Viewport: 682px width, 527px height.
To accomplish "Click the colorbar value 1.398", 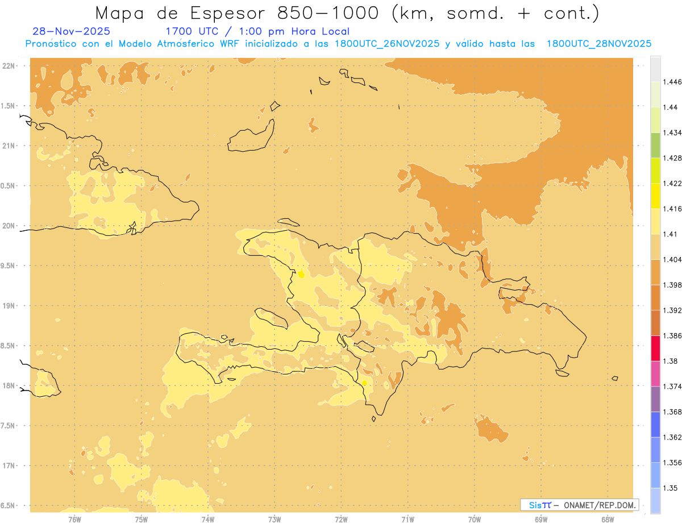I will point(672,285).
